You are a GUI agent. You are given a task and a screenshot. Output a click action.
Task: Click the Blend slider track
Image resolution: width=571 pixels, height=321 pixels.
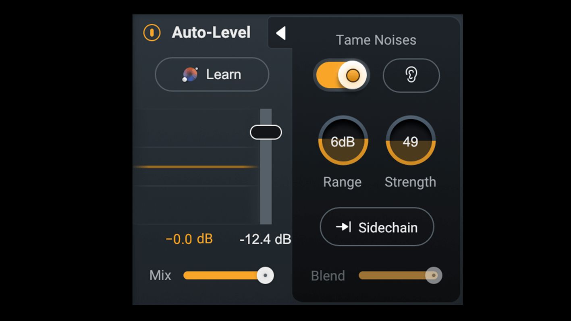click(392, 275)
